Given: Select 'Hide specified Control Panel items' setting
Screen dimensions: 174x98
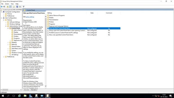Looking at the screenshot, I should [x=84, y=28].
